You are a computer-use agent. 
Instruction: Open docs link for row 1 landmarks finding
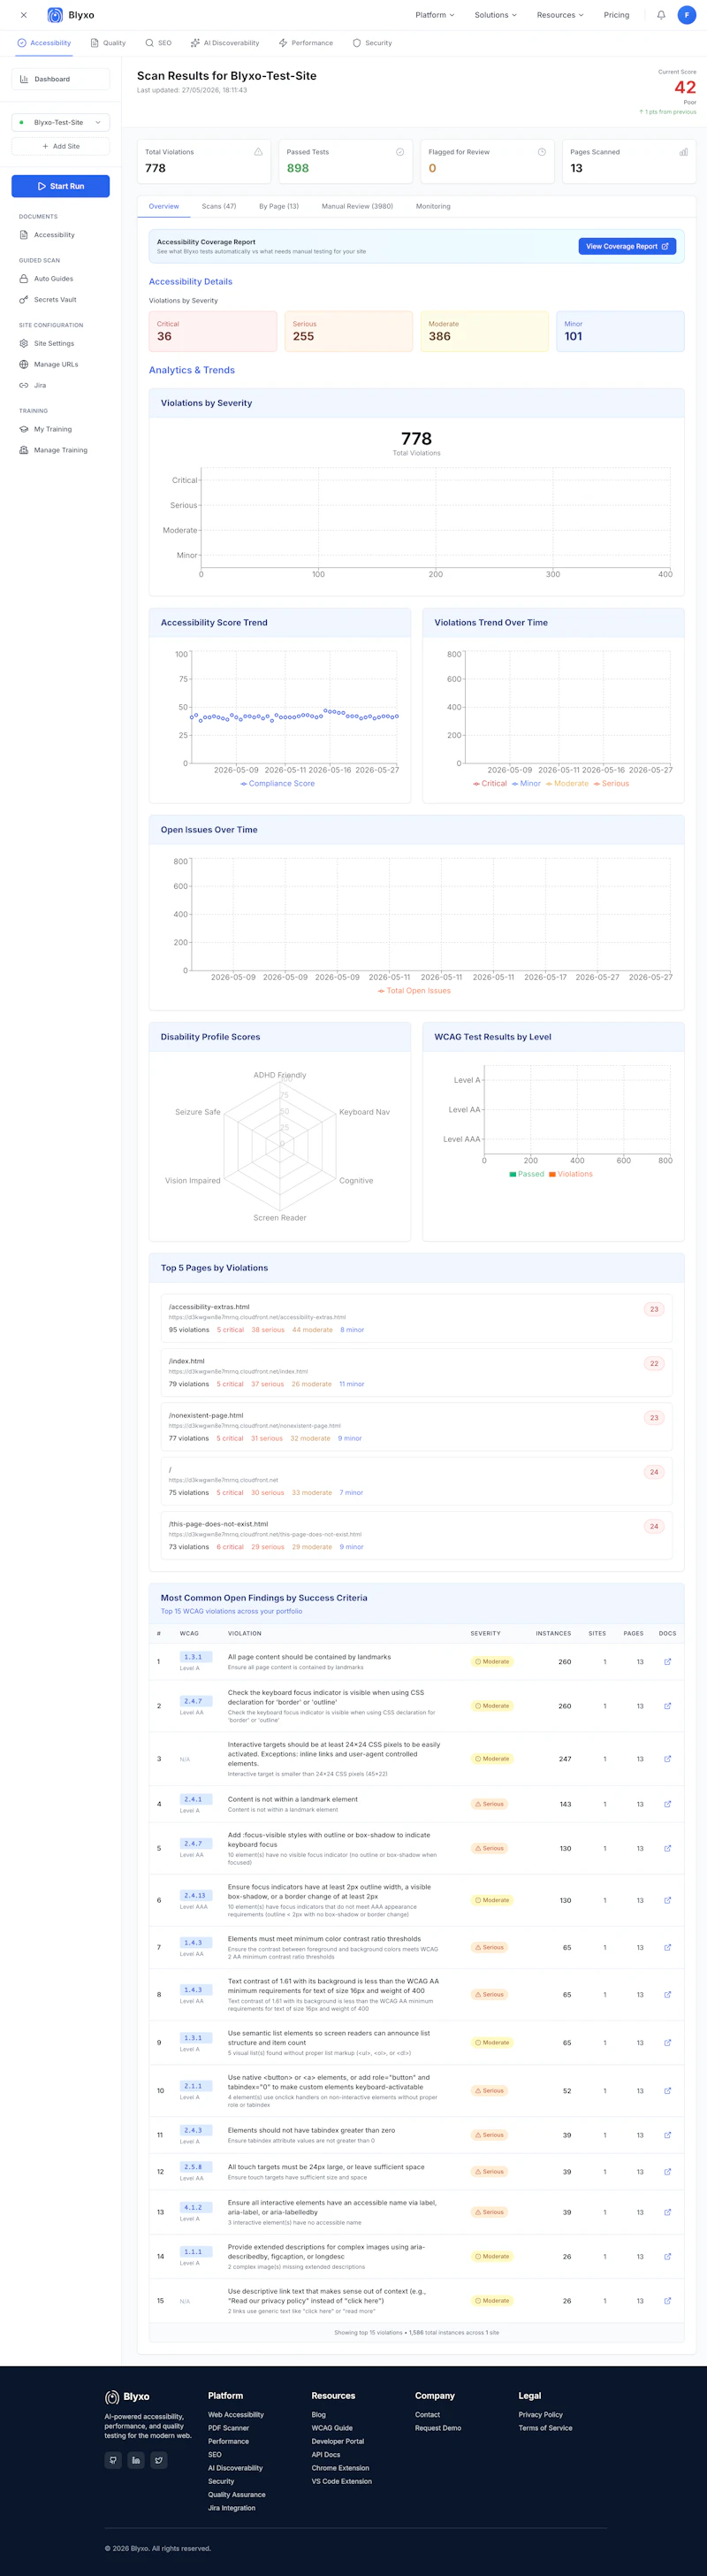click(667, 1661)
